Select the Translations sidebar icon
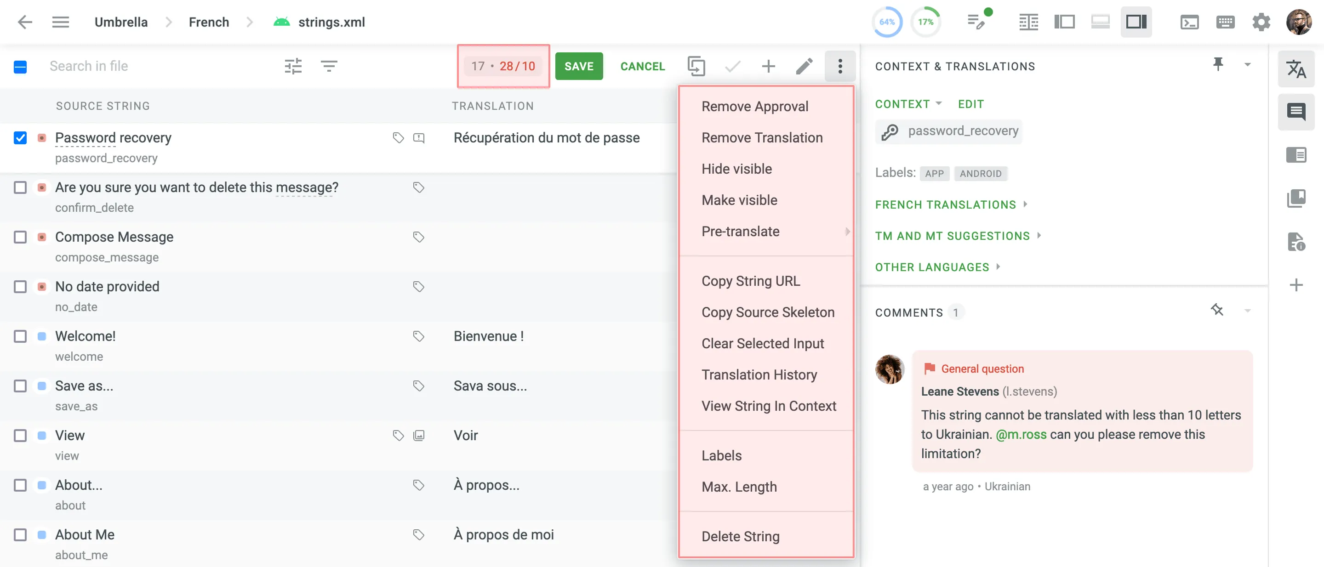Image resolution: width=1324 pixels, height=567 pixels. [x=1297, y=69]
